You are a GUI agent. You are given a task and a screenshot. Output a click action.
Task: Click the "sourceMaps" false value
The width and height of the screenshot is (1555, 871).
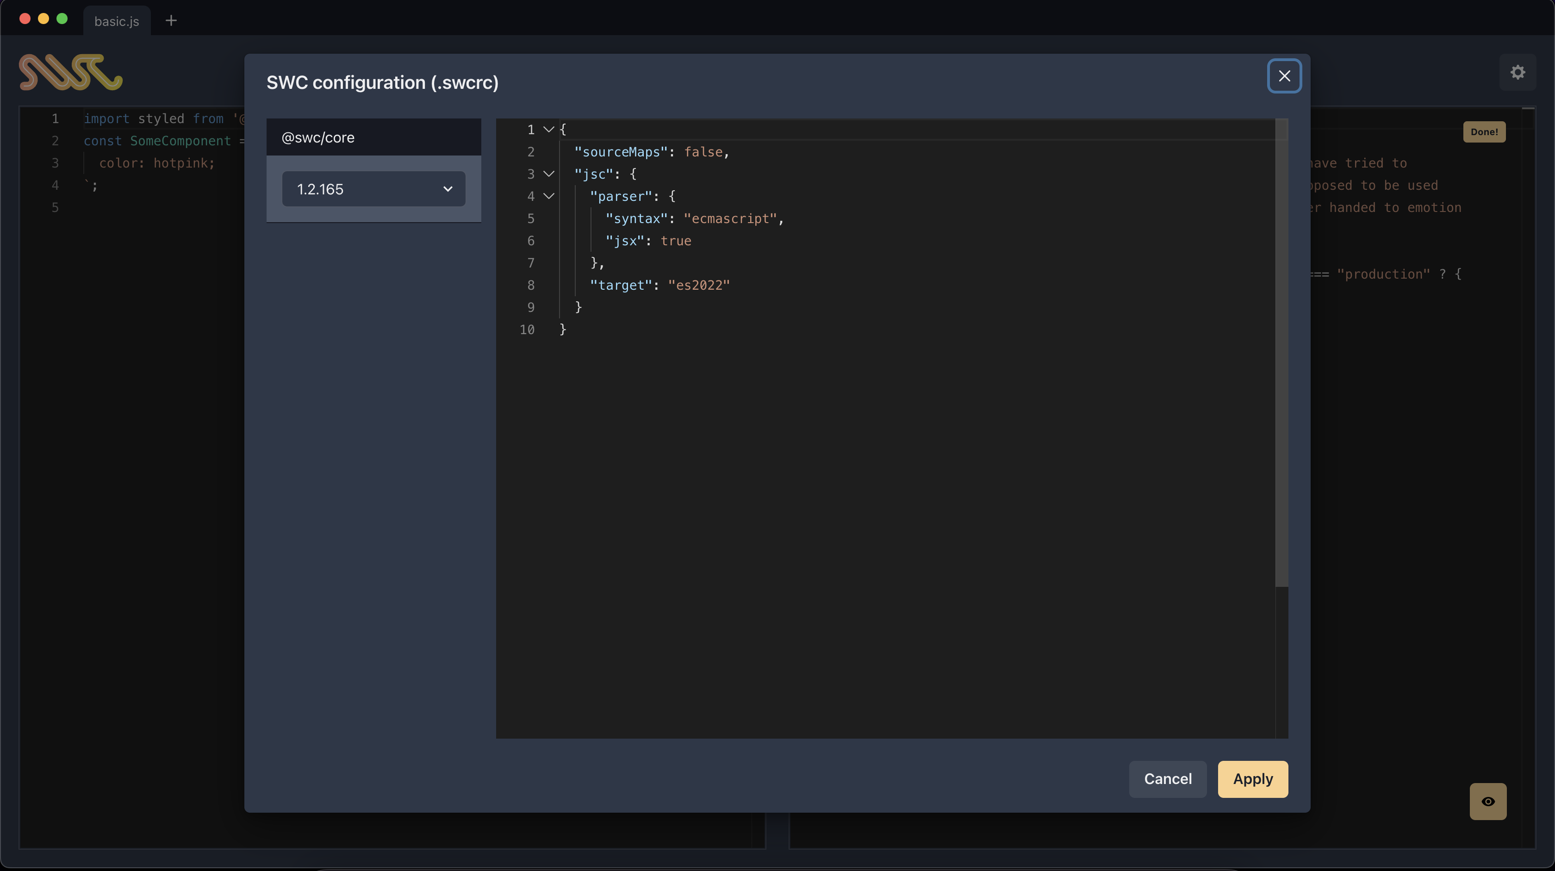point(703,152)
